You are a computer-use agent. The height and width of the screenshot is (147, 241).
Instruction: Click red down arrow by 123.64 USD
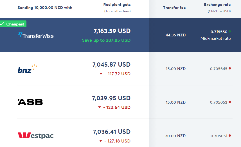(x=99, y=108)
